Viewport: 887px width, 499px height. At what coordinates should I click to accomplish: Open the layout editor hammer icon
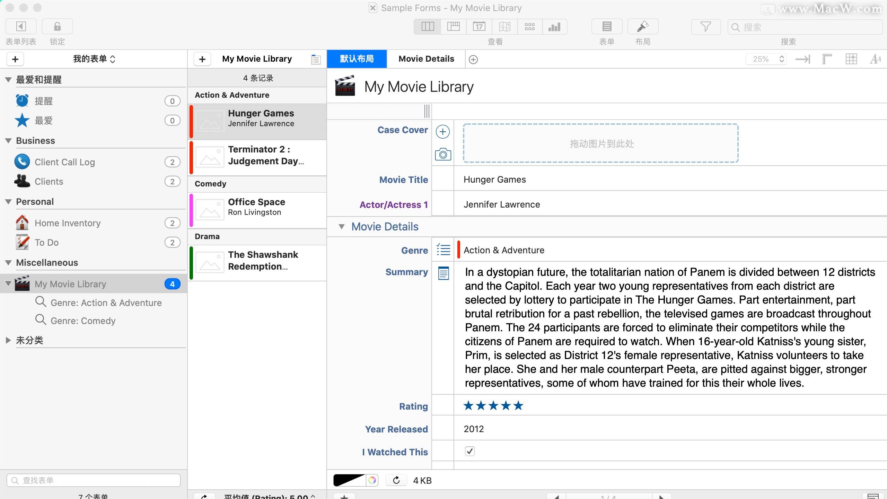click(x=643, y=27)
